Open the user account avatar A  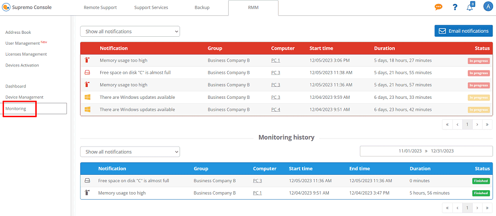click(x=488, y=6)
